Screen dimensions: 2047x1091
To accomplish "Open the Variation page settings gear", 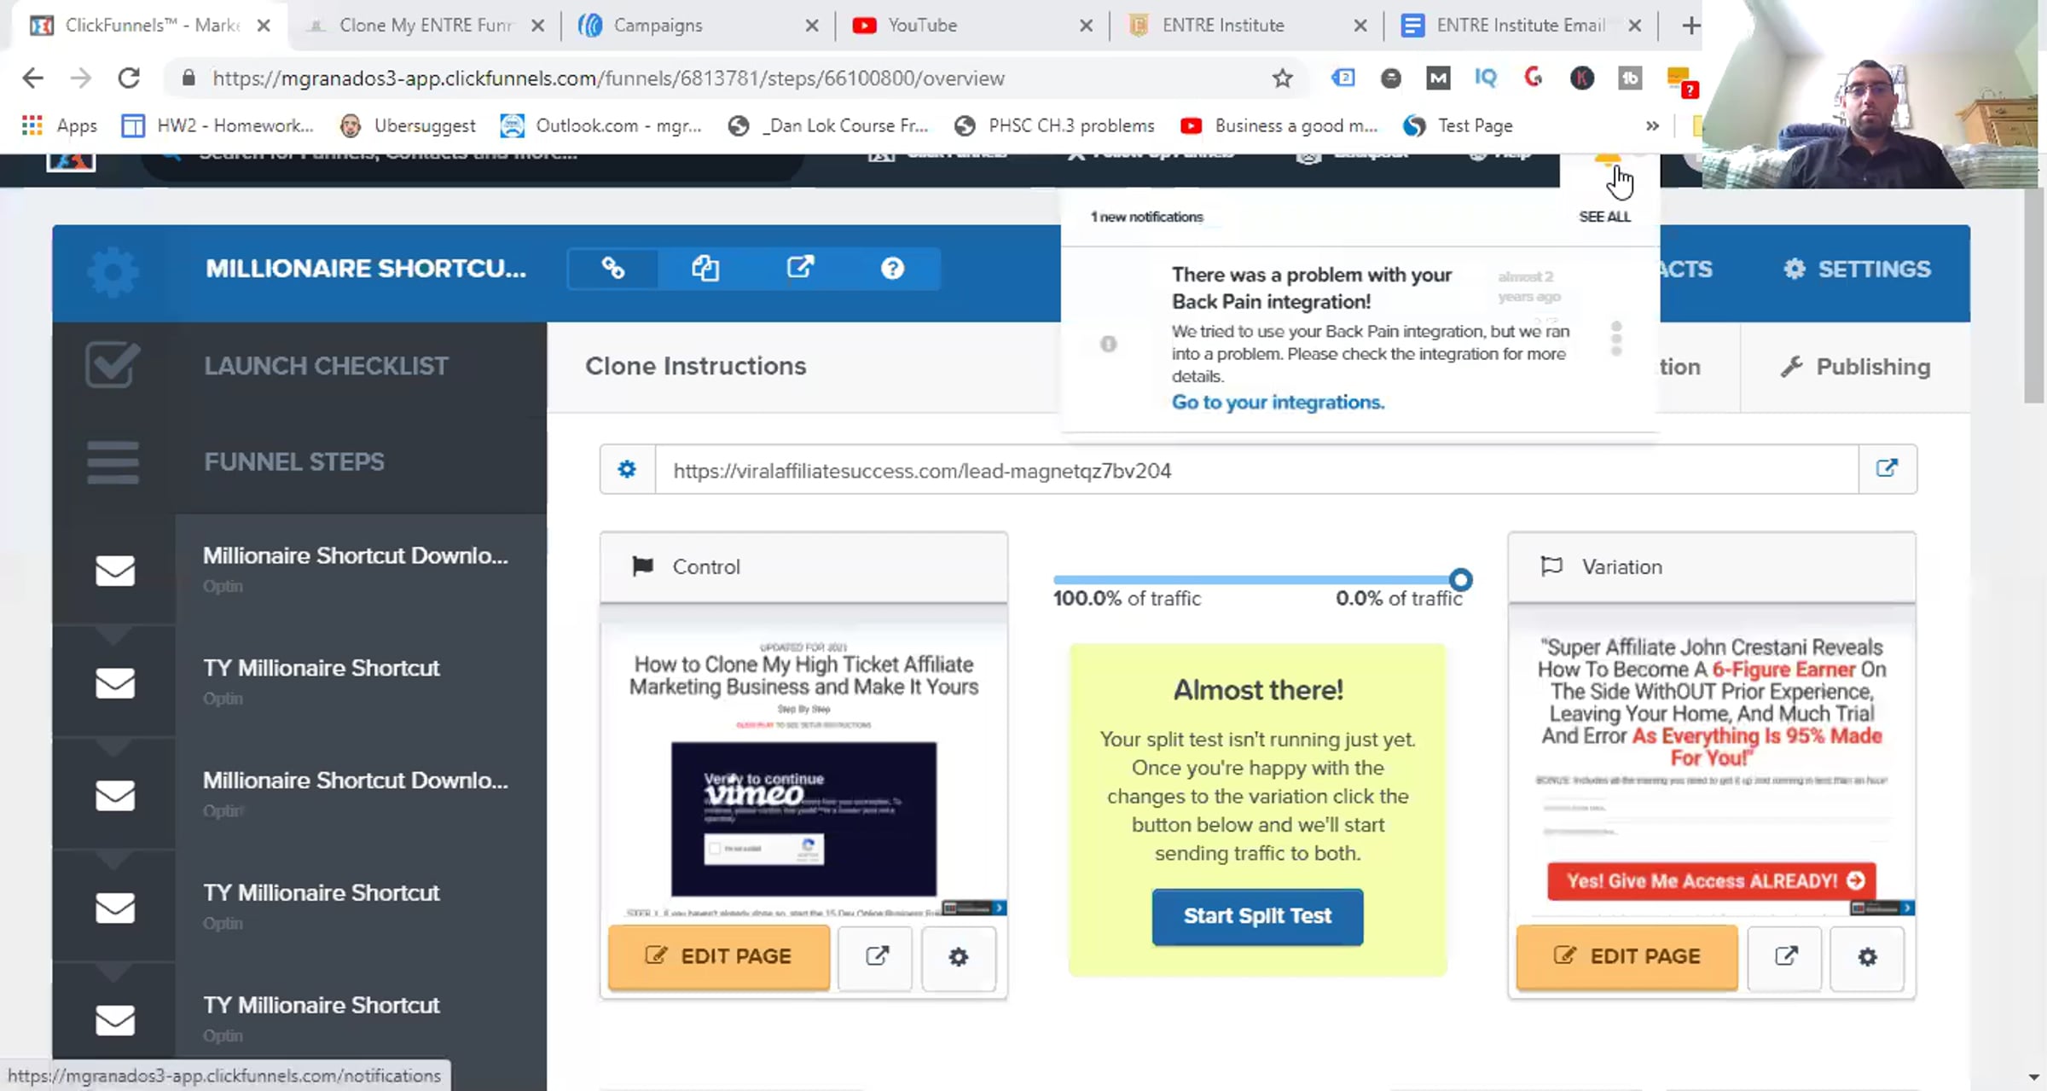I will click(1868, 956).
